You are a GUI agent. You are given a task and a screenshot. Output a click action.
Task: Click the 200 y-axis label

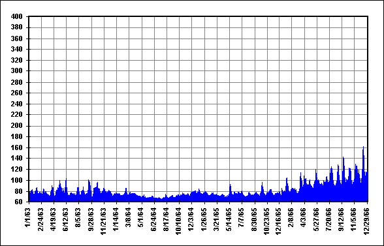coord(17,126)
